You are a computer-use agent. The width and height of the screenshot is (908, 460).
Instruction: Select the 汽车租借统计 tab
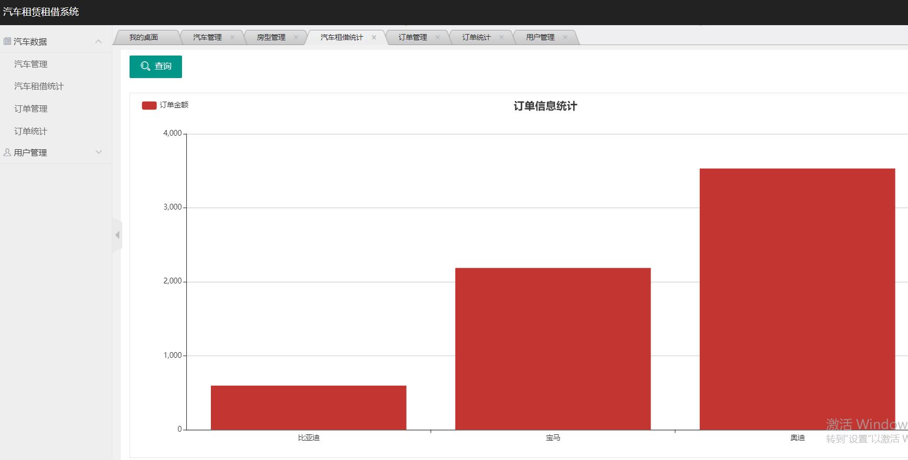(x=341, y=37)
